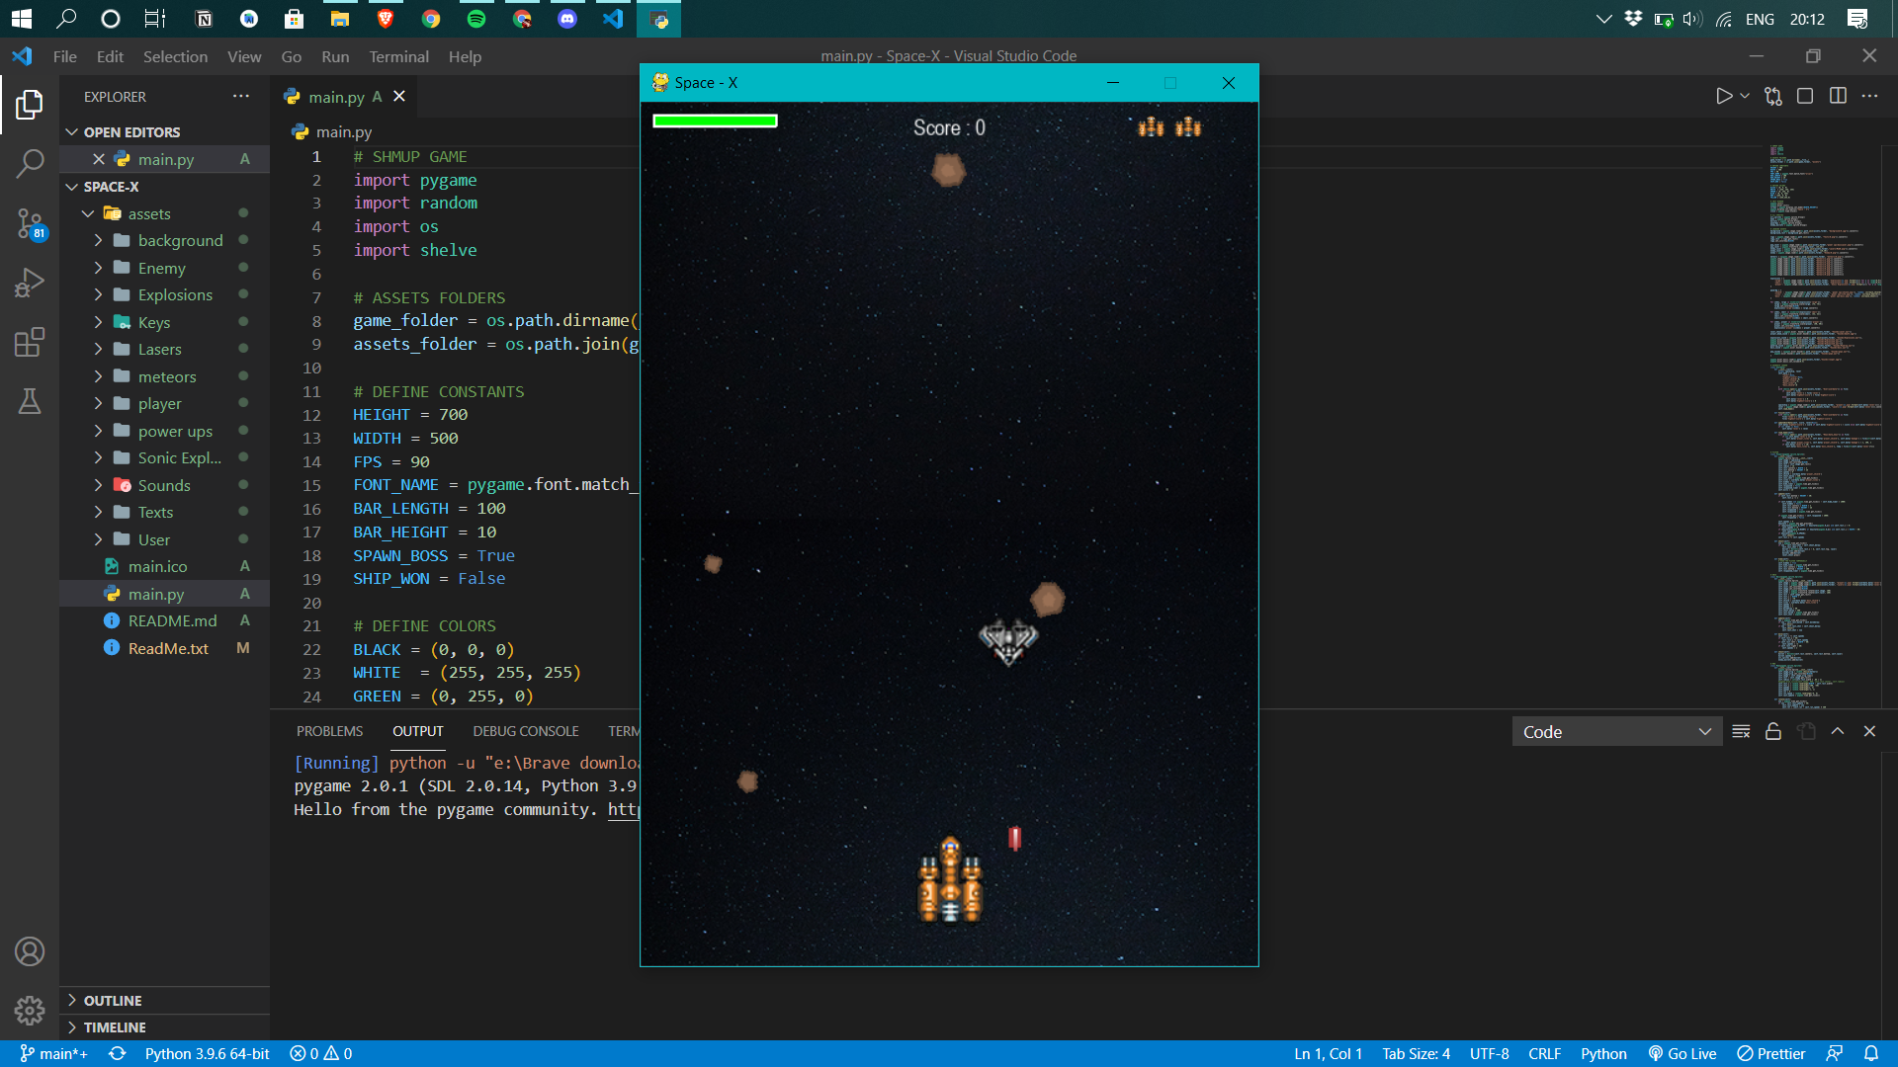Click Python 3.9.6 64-bit interpreter selector

tap(207, 1054)
